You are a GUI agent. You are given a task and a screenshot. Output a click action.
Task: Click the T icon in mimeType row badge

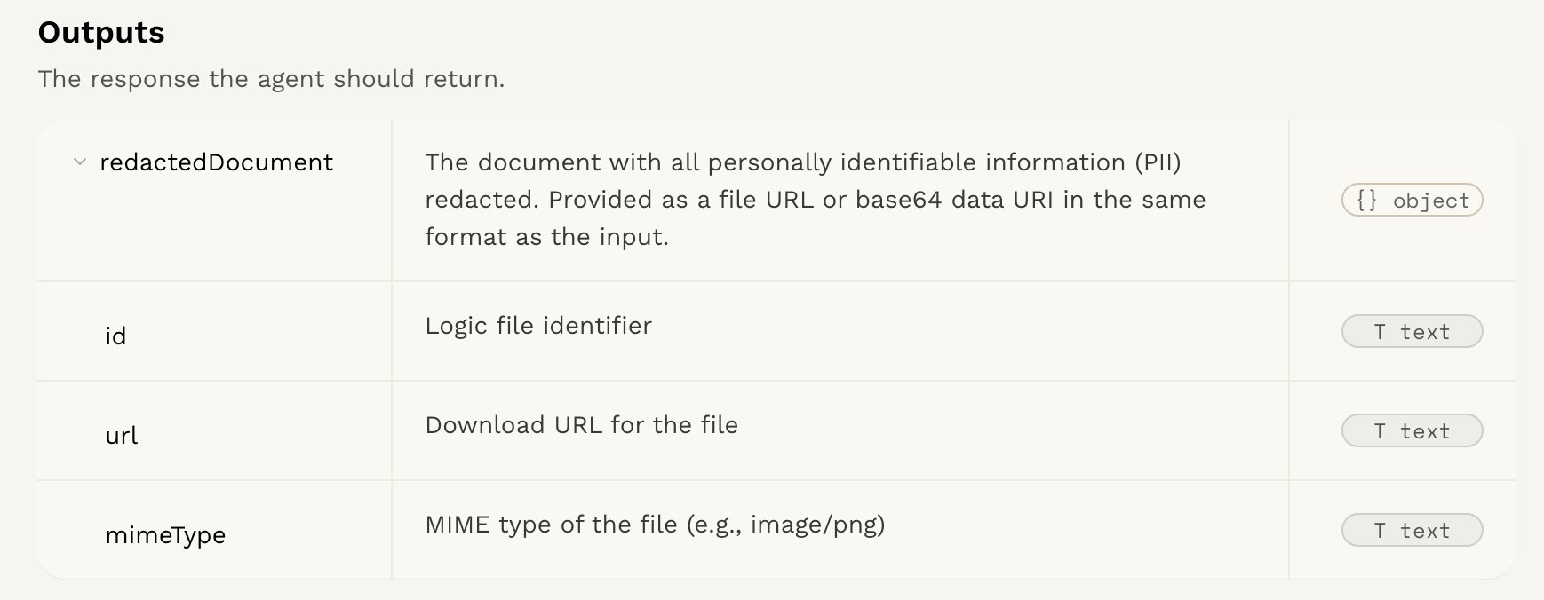click(x=1380, y=531)
